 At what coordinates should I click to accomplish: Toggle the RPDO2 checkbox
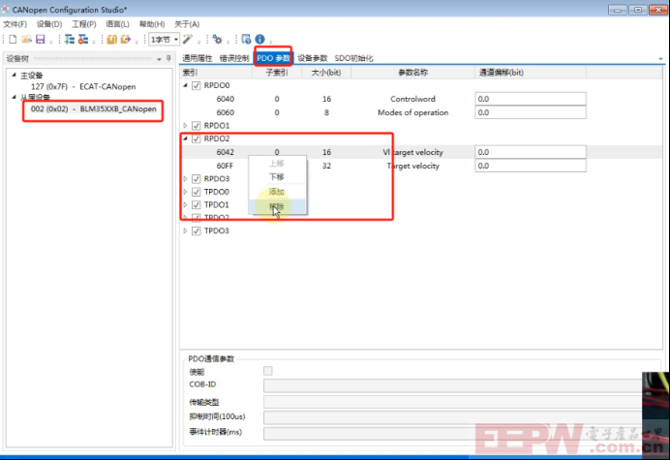[197, 138]
